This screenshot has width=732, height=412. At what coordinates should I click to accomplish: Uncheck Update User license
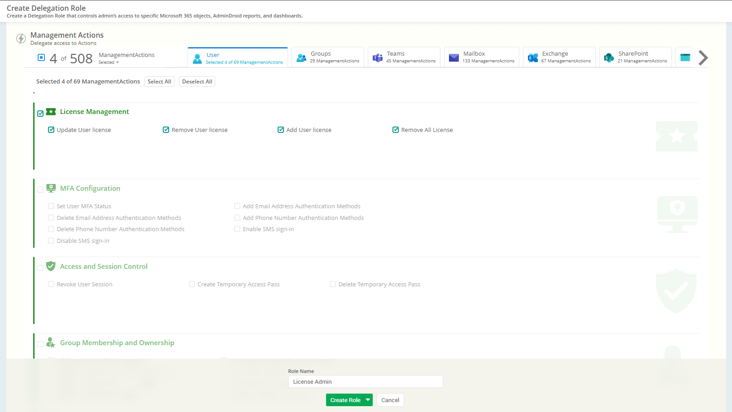click(51, 130)
